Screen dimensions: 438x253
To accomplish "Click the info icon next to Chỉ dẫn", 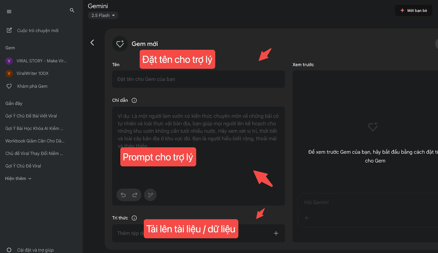I will coord(134,100).
